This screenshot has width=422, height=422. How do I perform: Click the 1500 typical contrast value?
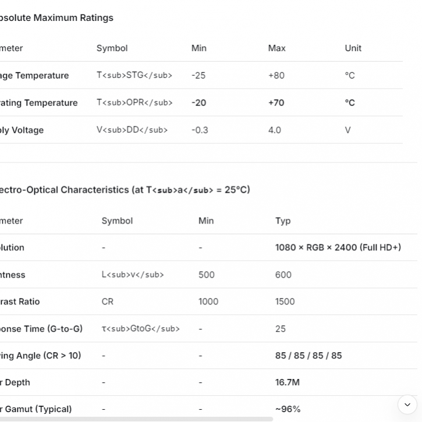click(285, 302)
